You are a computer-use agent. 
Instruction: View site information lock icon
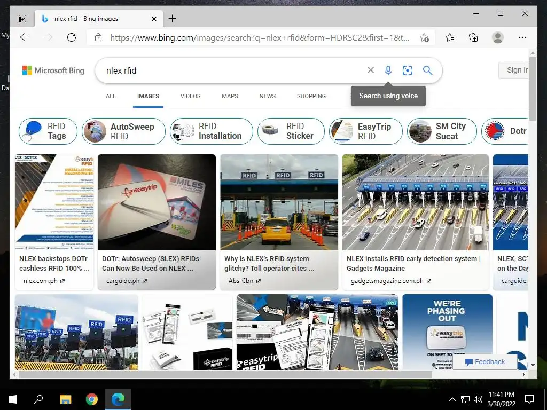(98, 37)
